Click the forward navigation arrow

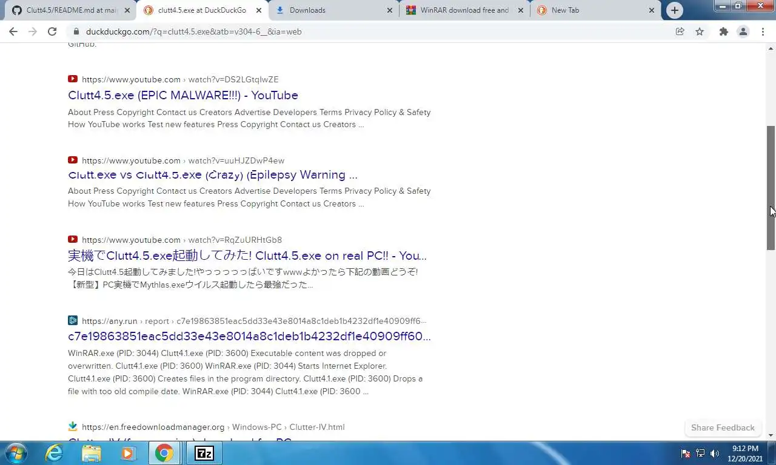33,31
